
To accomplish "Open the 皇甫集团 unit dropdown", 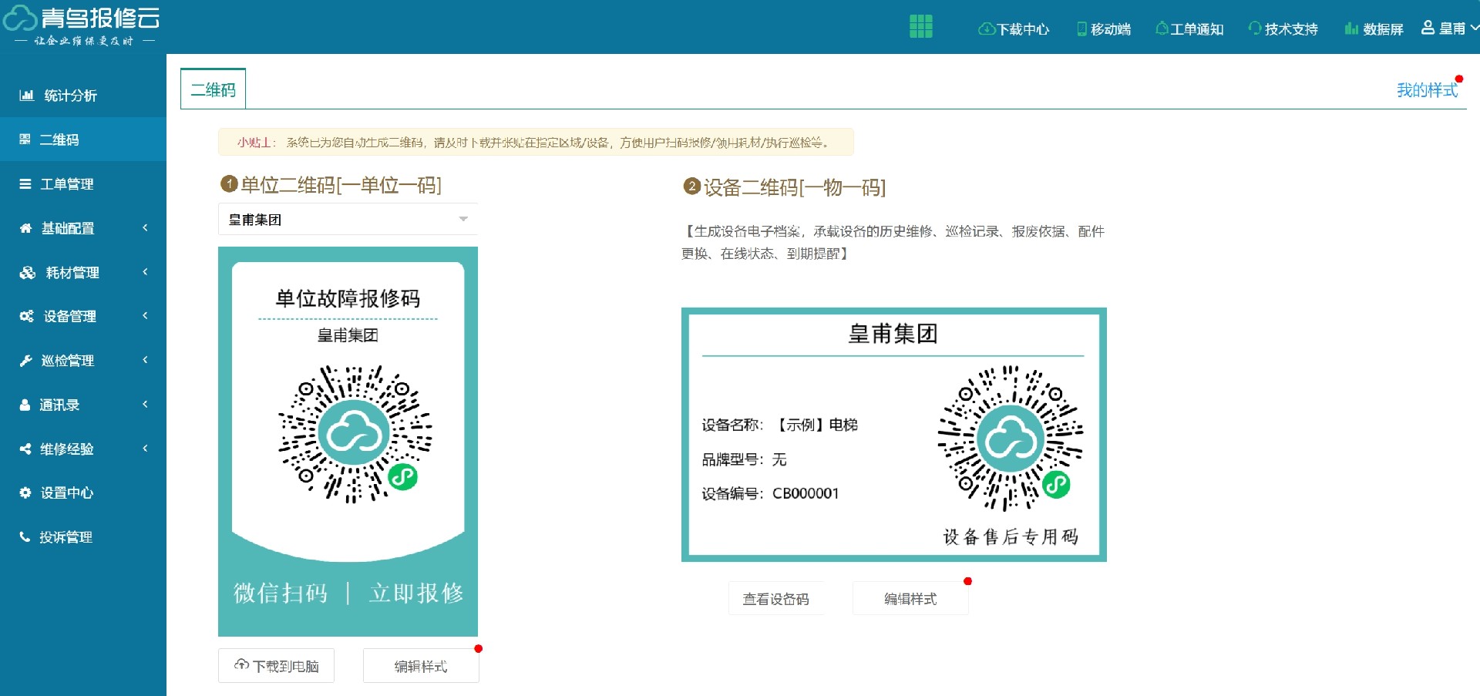I will (348, 219).
